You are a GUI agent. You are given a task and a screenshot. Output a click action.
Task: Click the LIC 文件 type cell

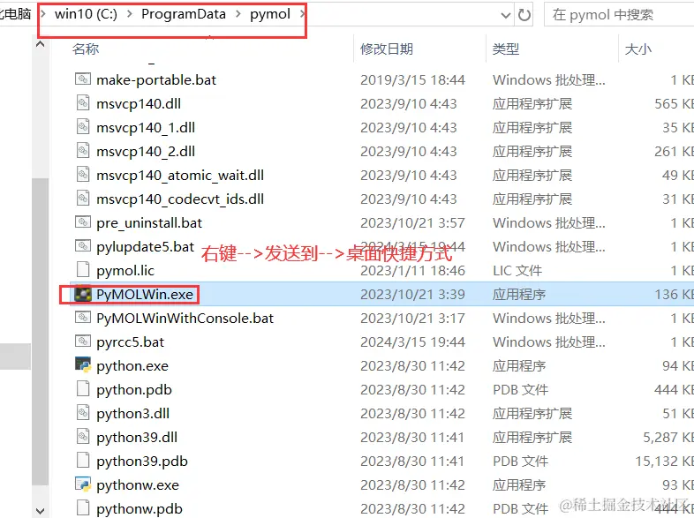point(517,271)
